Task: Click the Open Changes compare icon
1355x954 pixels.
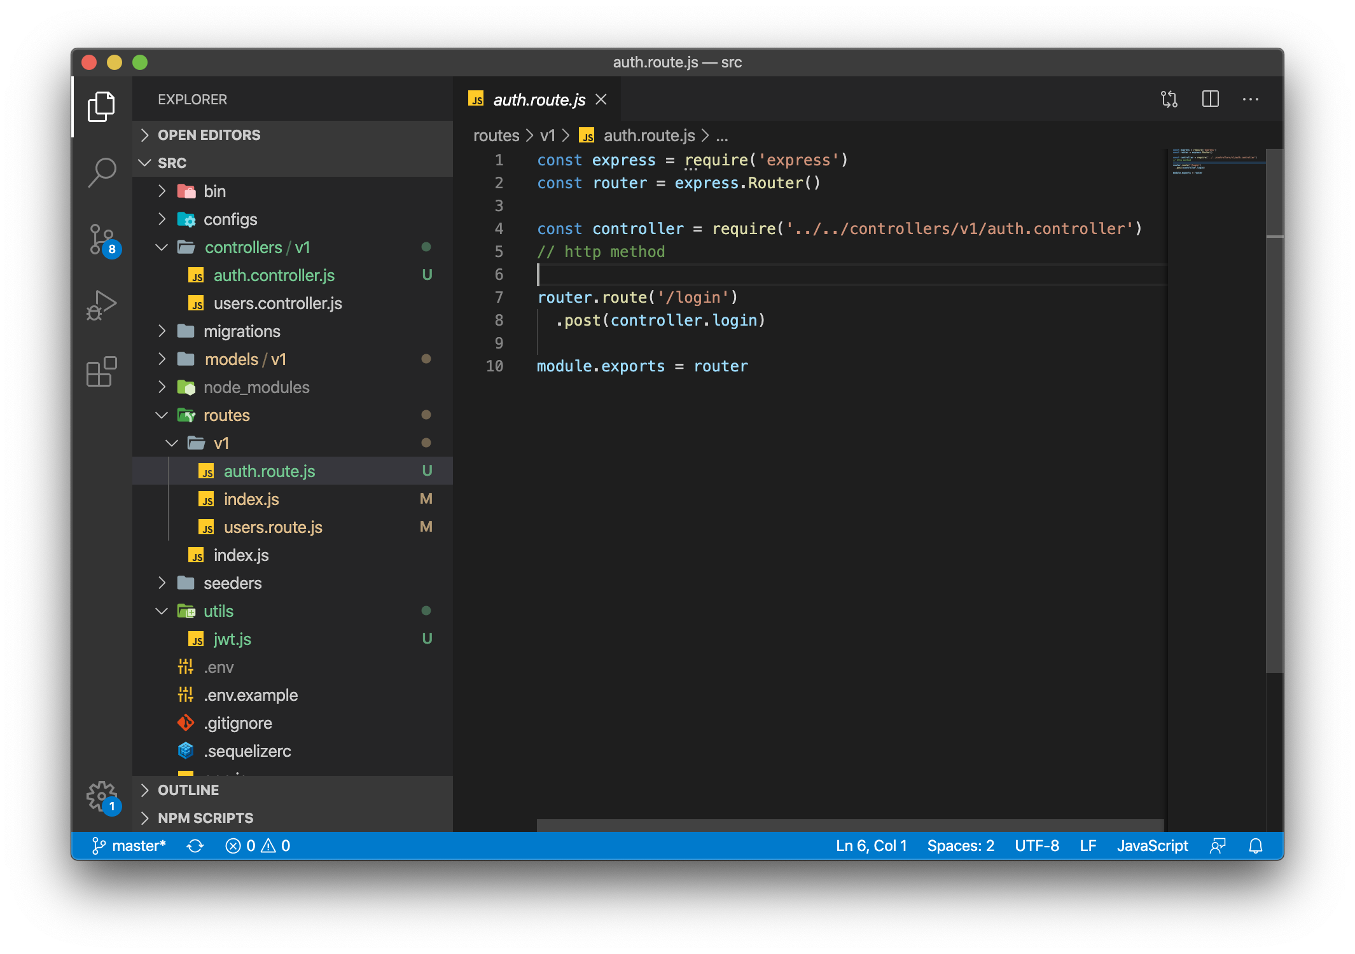Action: (1169, 99)
